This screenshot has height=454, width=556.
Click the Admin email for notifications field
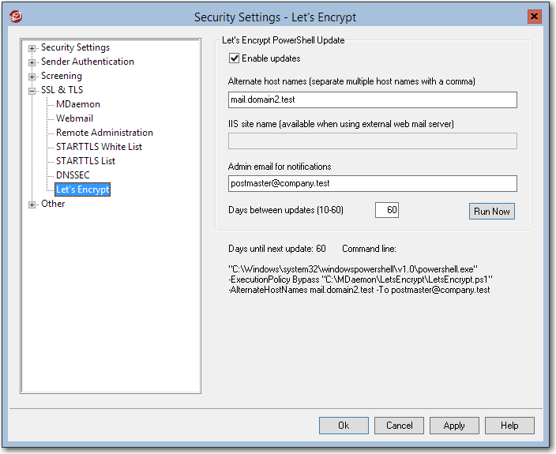click(x=372, y=184)
